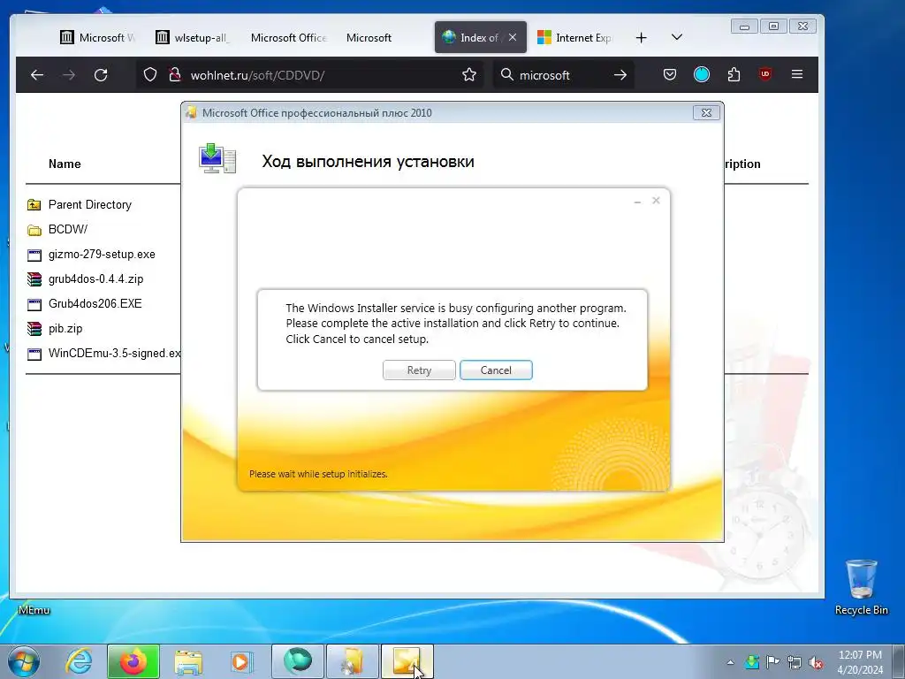Open the extensions puzzle icon
The width and height of the screenshot is (905, 679).
pyautogui.click(x=734, y=74)
